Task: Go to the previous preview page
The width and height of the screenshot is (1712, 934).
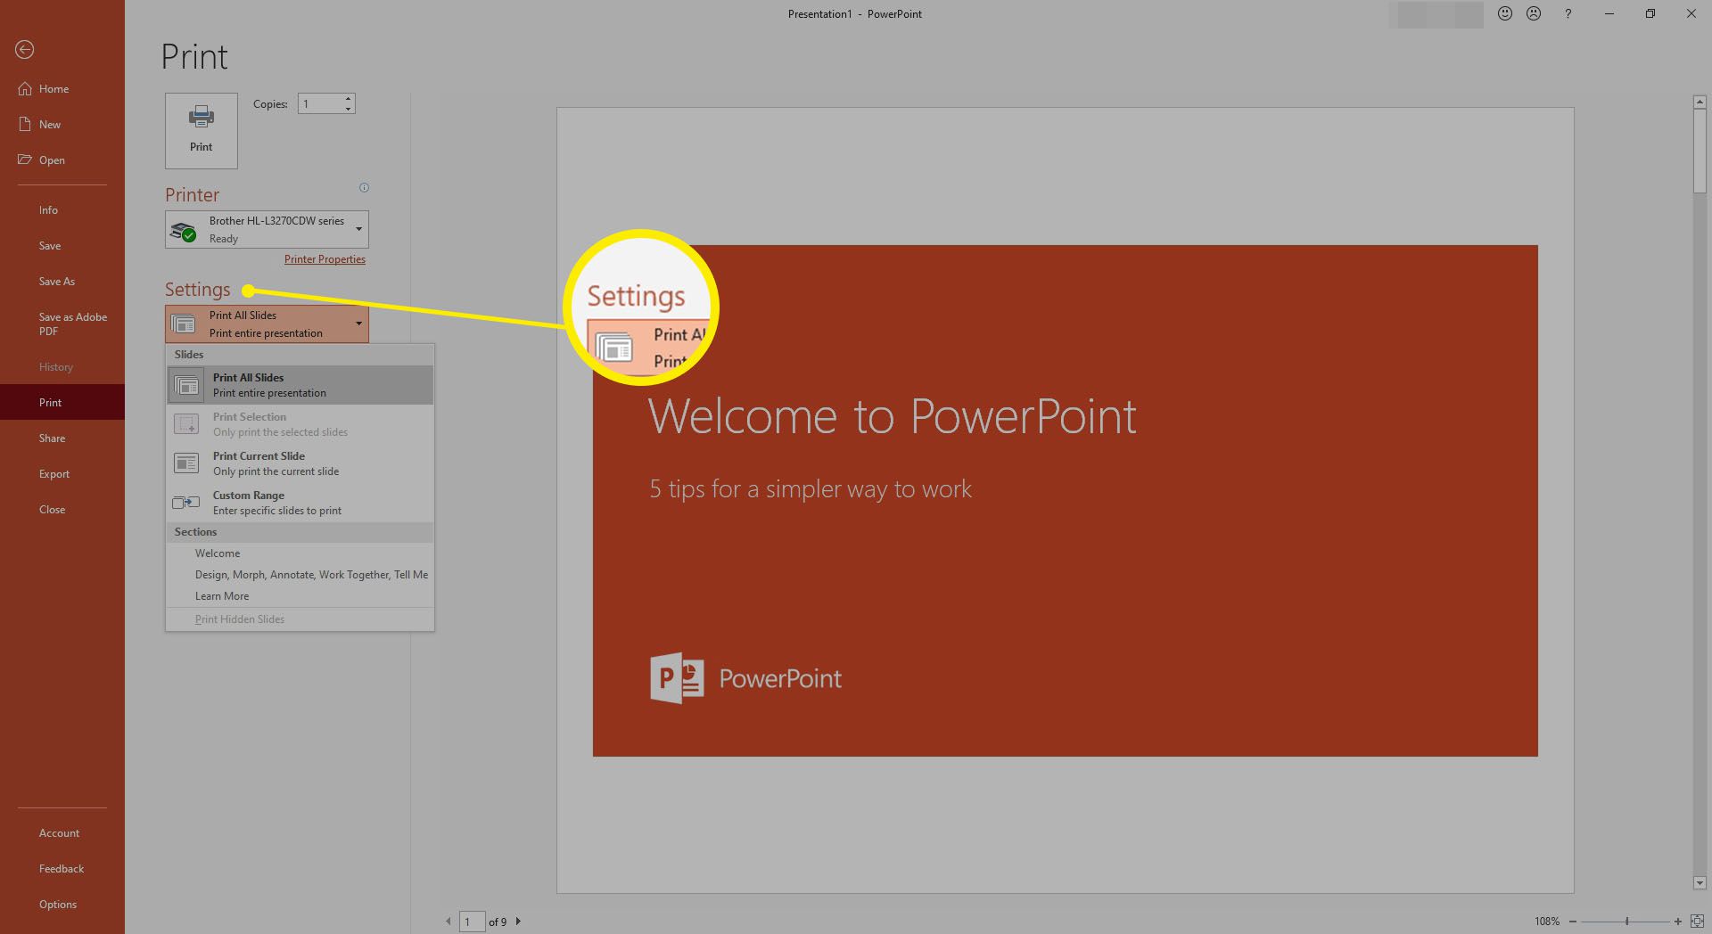Action: pos(449,922)
